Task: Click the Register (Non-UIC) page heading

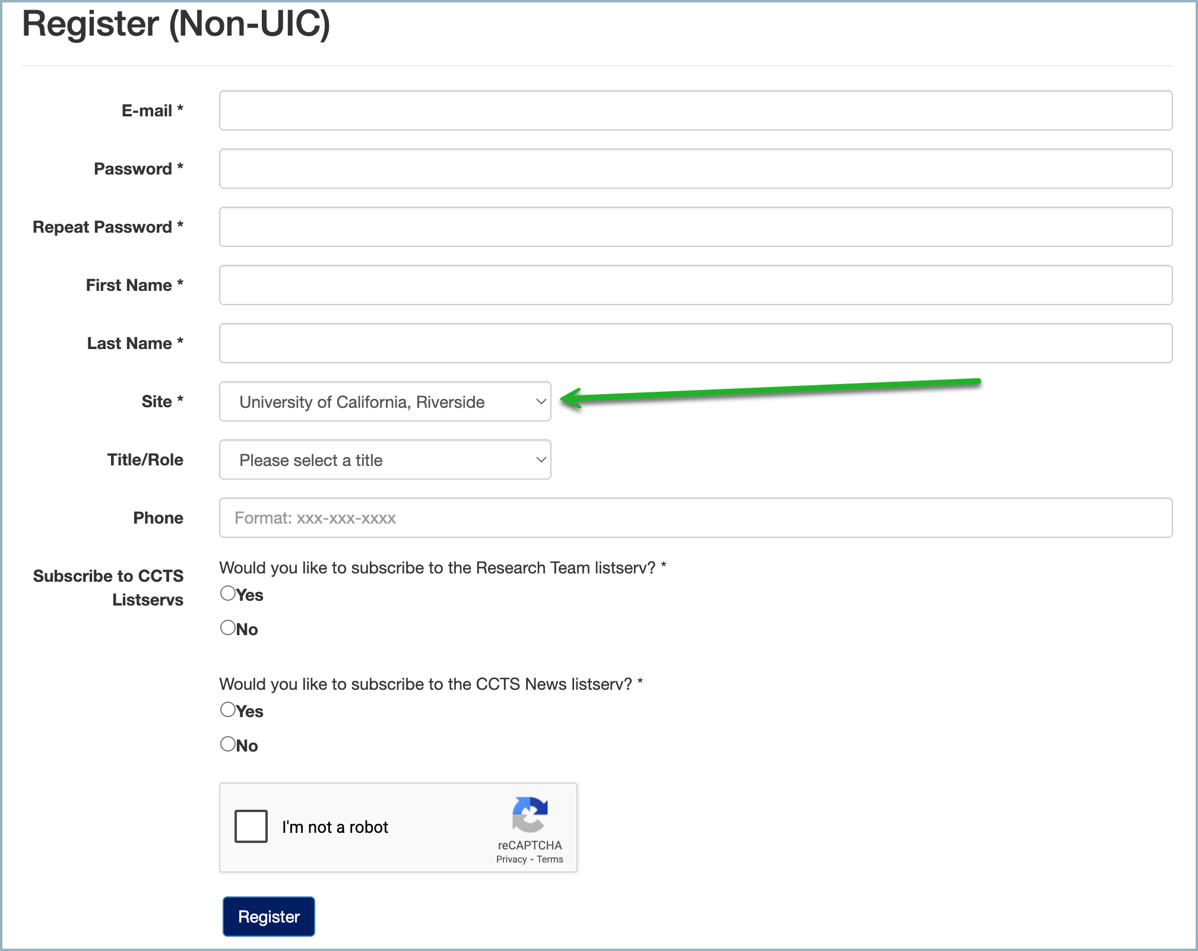Action: [x=176, y=24]
